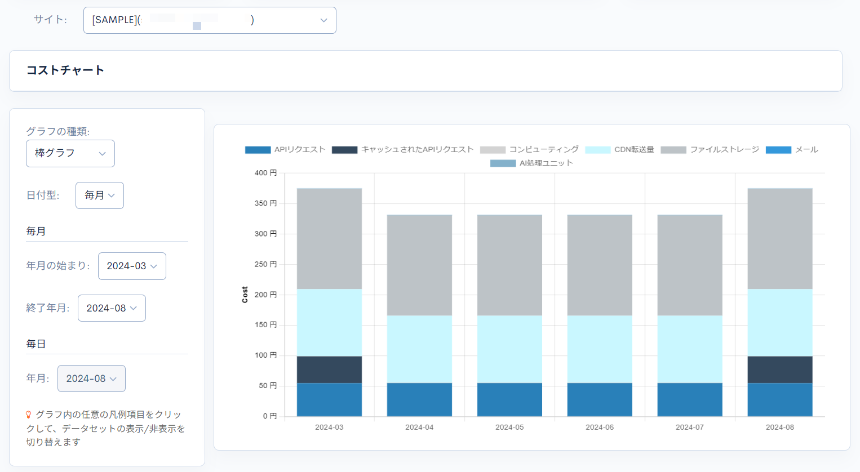Toggle the AI処理ユニット legend item
860x472 pixels.
coord(531,163)
